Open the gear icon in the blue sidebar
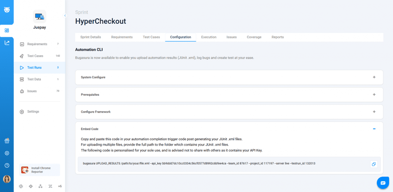The height and width of the screenshot is (192, 393). [x=7, y=153]
